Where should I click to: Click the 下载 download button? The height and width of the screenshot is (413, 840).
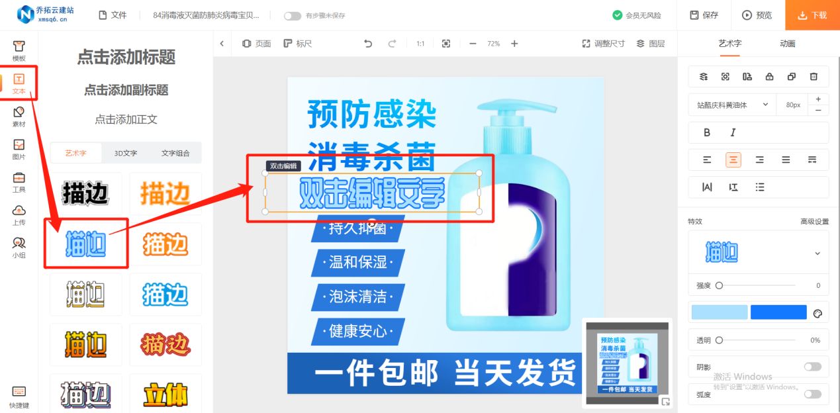pos(812,15)
